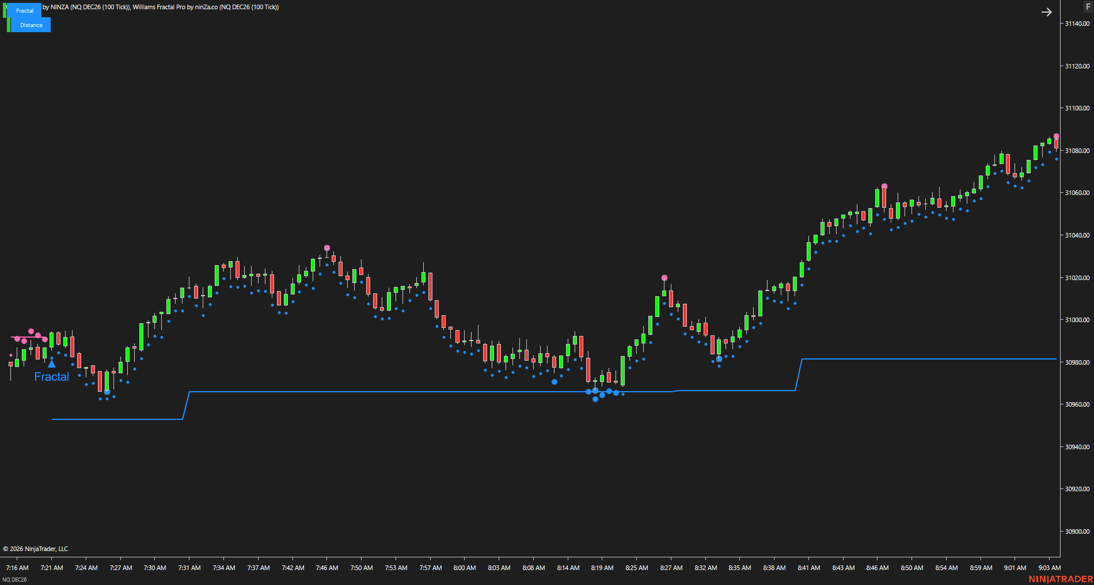Click the 31060.00 price axis label

(x=1077, y=193)
